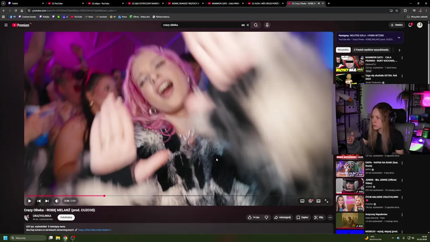Screen dimensions: 430x242
Task: Switch to ekipa - YouTube tab
Action: point(105,3)
